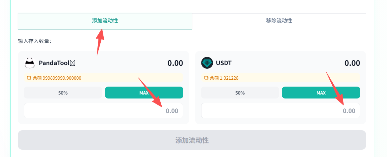The image size is (387, 157).
Task: Open the 移除流动性 tab
Action: click(279, 21)
